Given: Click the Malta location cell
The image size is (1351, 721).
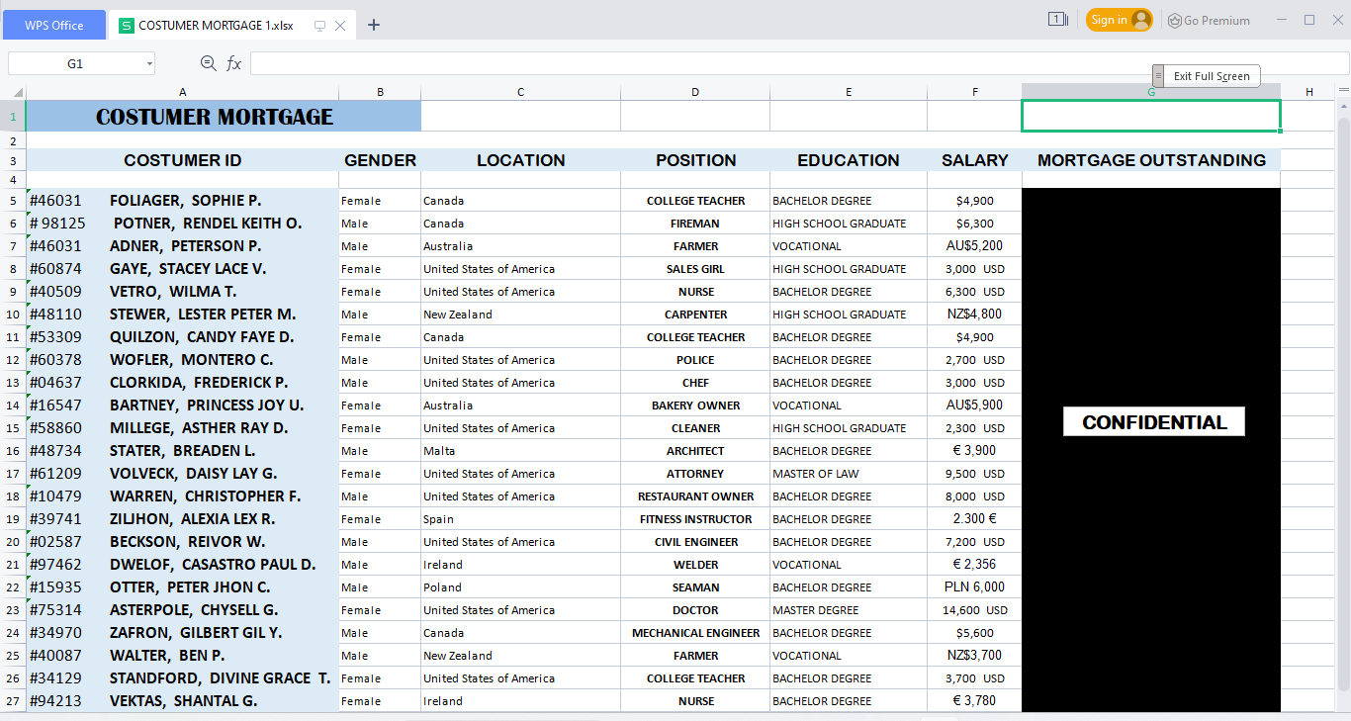Looking at the screenshot, I should click(x=520, y=451).
